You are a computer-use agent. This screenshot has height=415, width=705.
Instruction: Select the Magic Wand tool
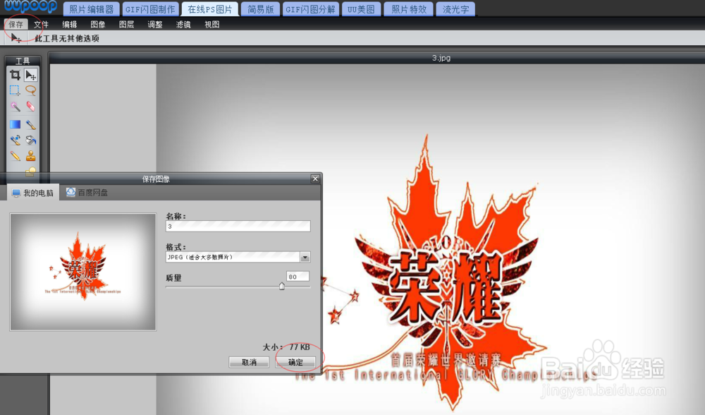tap(15, 107)
